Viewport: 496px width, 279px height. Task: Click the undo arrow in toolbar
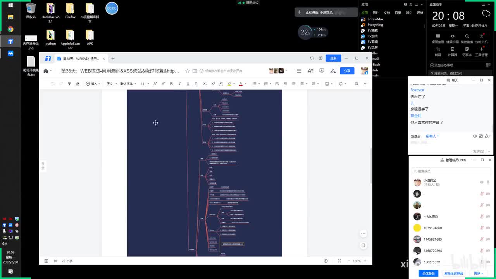tap(53, 84)
